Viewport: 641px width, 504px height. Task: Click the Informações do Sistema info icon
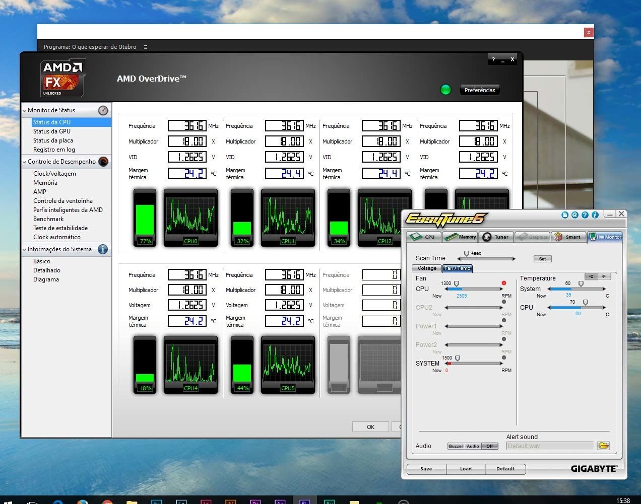pyautogui.click(x=103, y=249)
